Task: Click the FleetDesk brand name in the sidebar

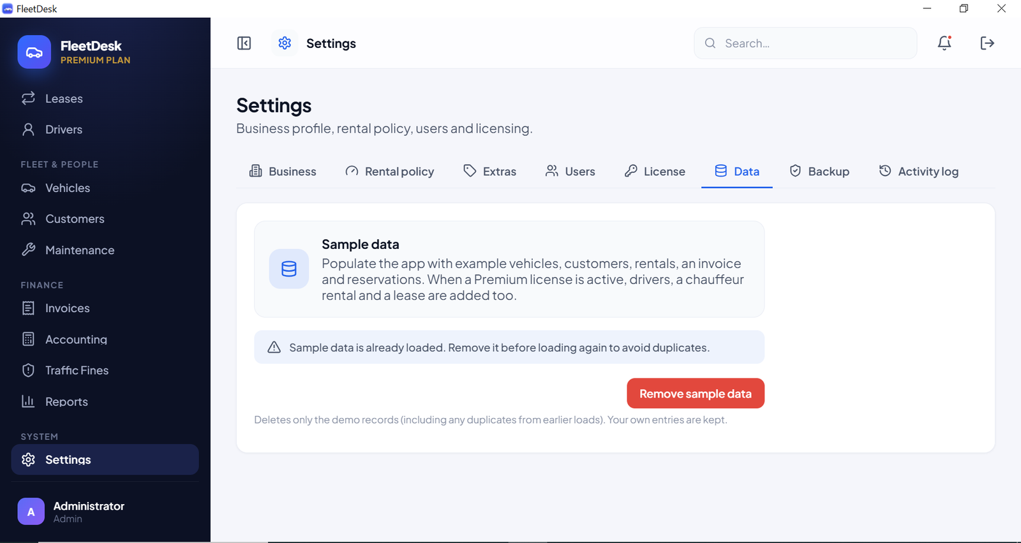Action: [x=91, y=46]
